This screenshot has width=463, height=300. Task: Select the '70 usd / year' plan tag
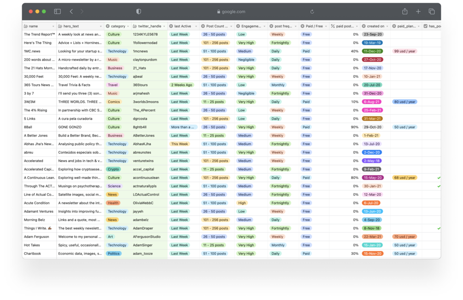[x=404, y=237]
